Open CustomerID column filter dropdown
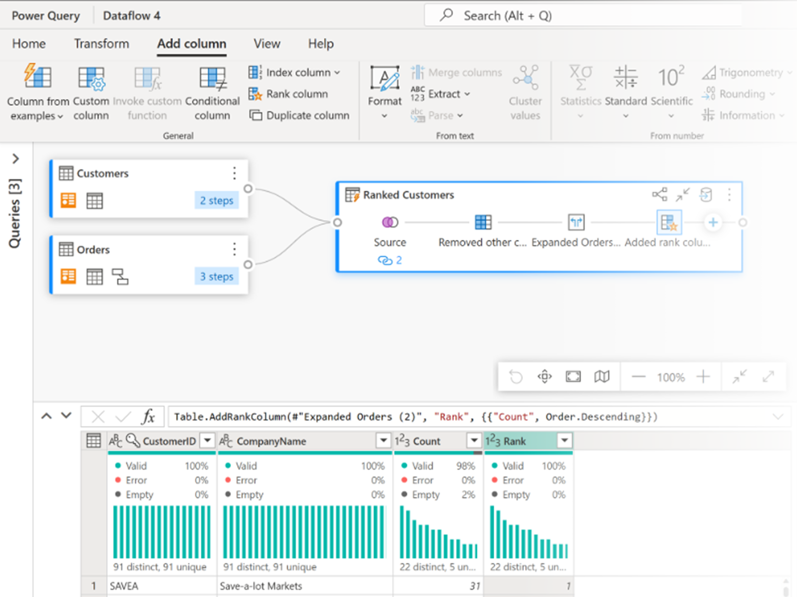Viewport: 797px width, 597px height. [x=208, y=441]
